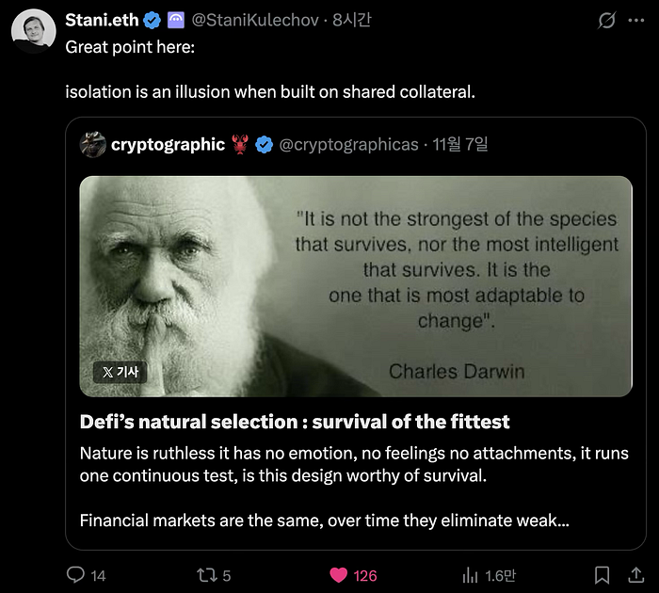Open Grok explain icon at top right
Image resolution: width=659 pixels, height=593 pixels.
[607, 20]
